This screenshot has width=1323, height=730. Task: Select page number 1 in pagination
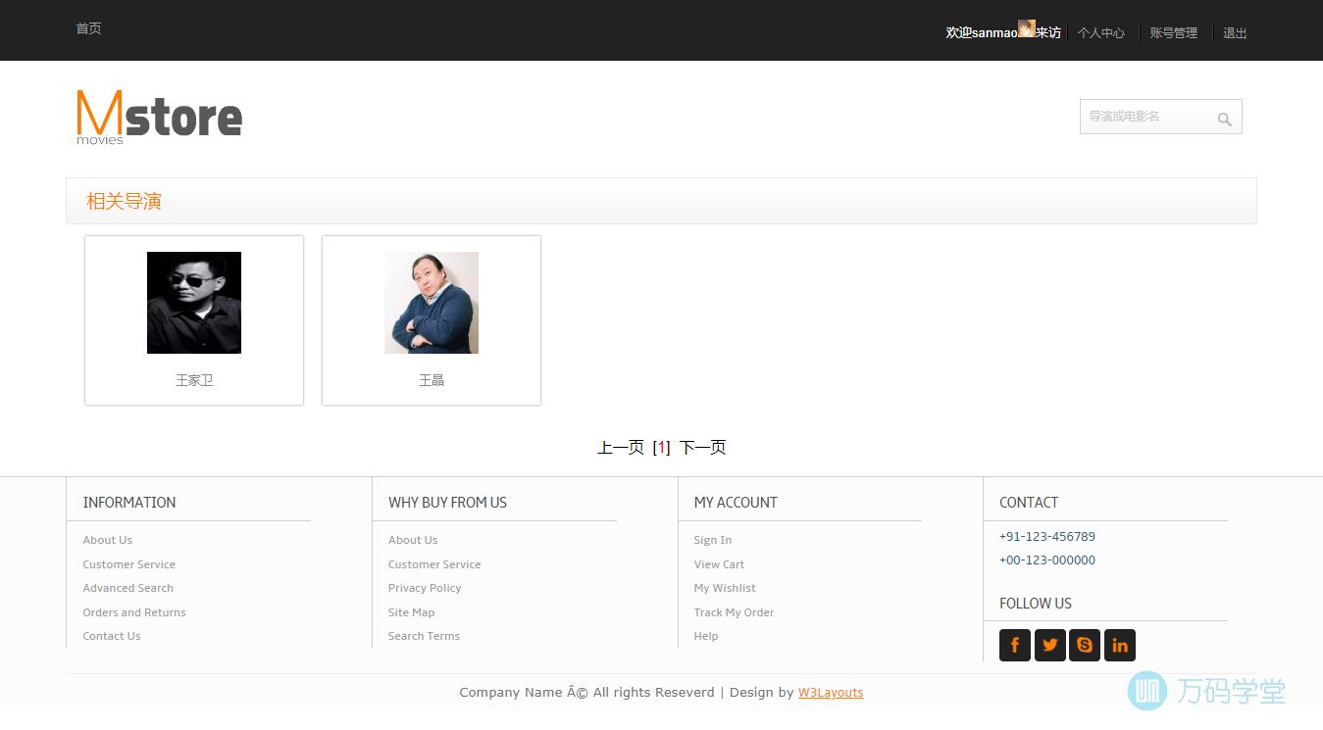point(662,448)
